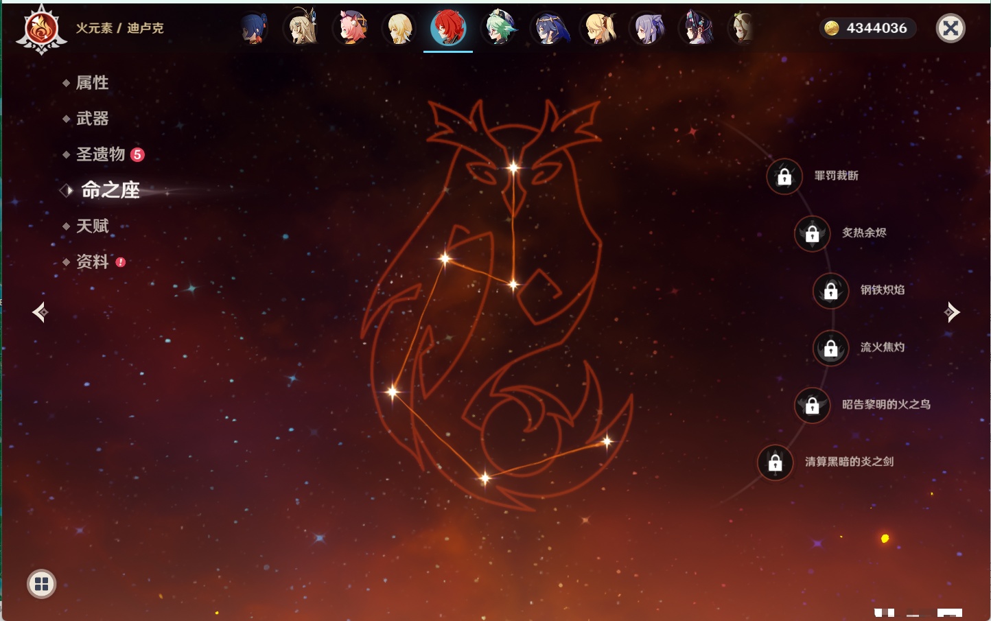991x621 pixels.
Task: Click the red 5 badge on 圣遗物
Action: click(x=137, y=154)
